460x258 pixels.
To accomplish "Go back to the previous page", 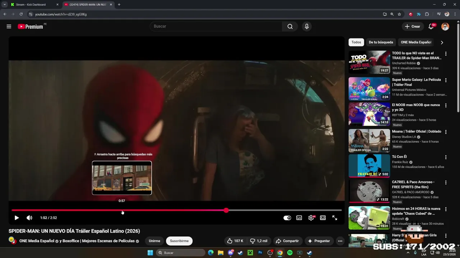I will tap(5, 14).
